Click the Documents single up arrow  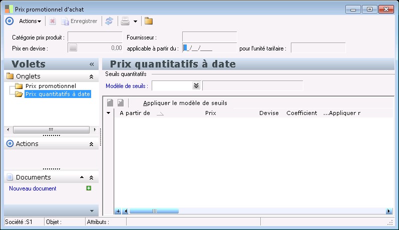coord(82,177)
